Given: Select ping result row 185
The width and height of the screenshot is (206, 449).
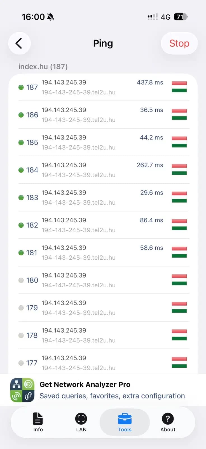Looking at the screenshot, I should tap(103, 142).
